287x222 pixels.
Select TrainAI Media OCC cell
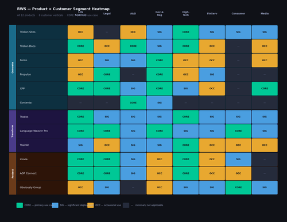265,145
